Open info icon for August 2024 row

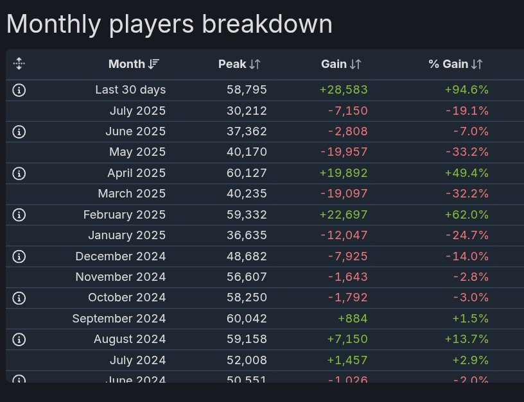(19, 340)
